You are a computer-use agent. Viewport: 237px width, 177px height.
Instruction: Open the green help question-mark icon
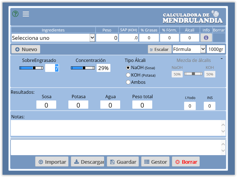16,14
